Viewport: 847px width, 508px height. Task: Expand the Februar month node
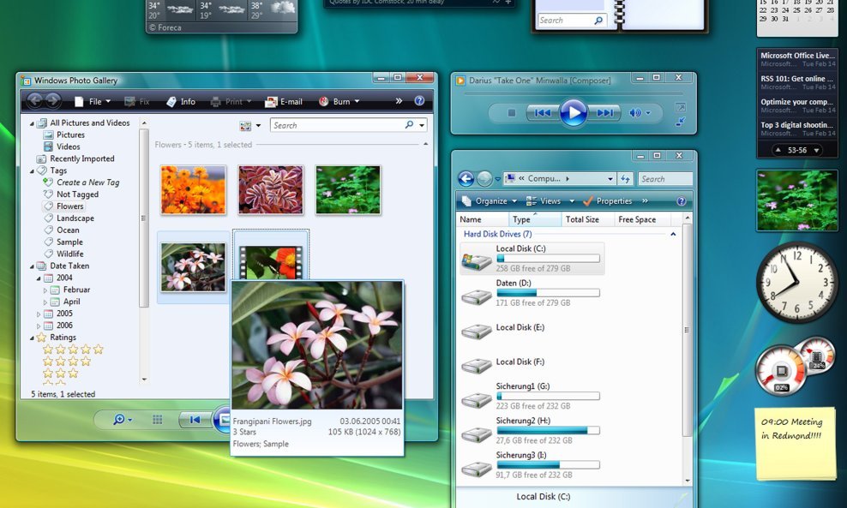pyautogui.click(x=45, y=290)
